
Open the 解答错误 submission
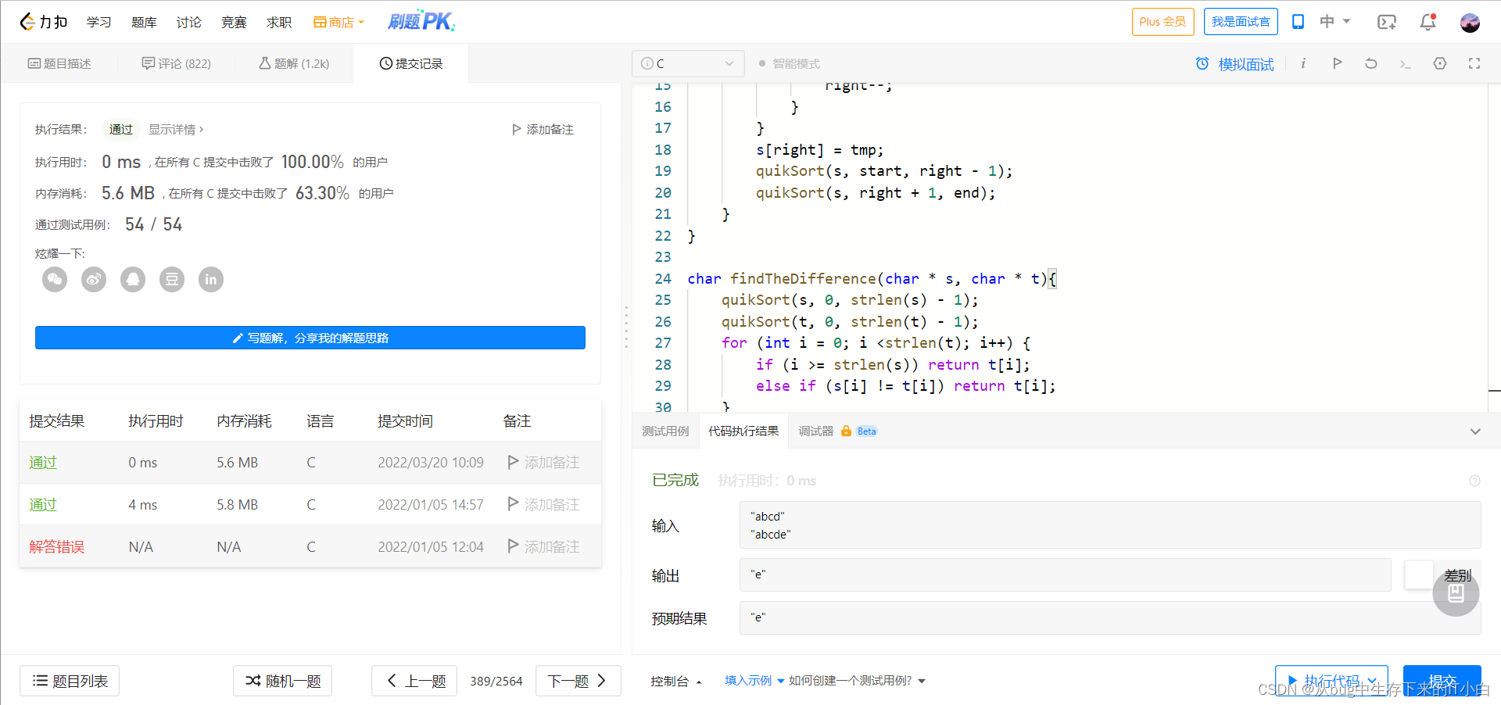56,546
